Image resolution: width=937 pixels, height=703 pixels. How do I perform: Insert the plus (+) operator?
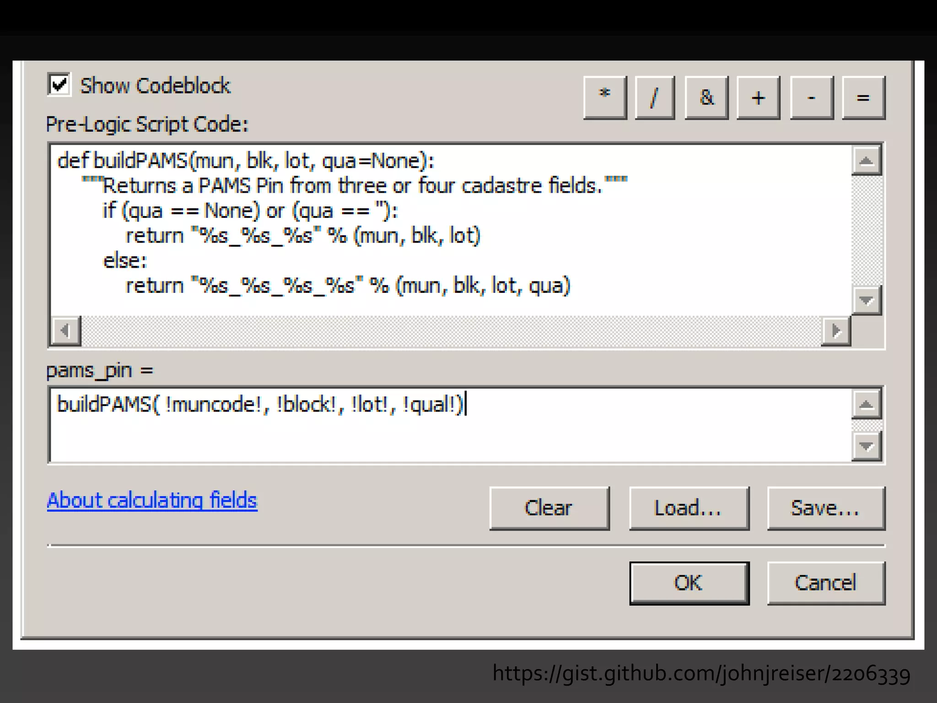[x=758, y=97]
